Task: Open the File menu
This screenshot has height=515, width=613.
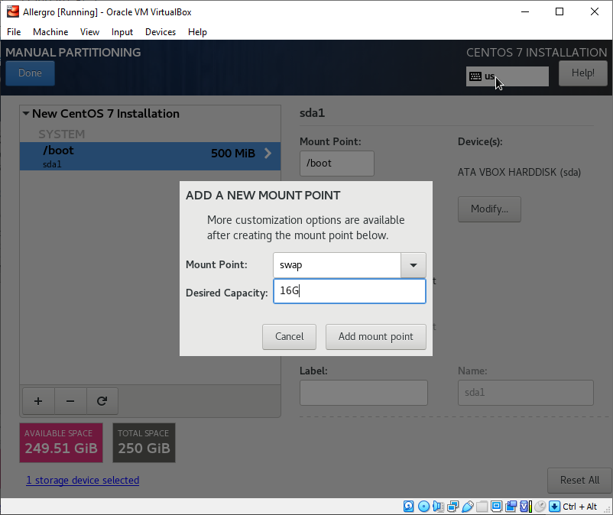Action: pyautogui.click(x=14, y=32)
